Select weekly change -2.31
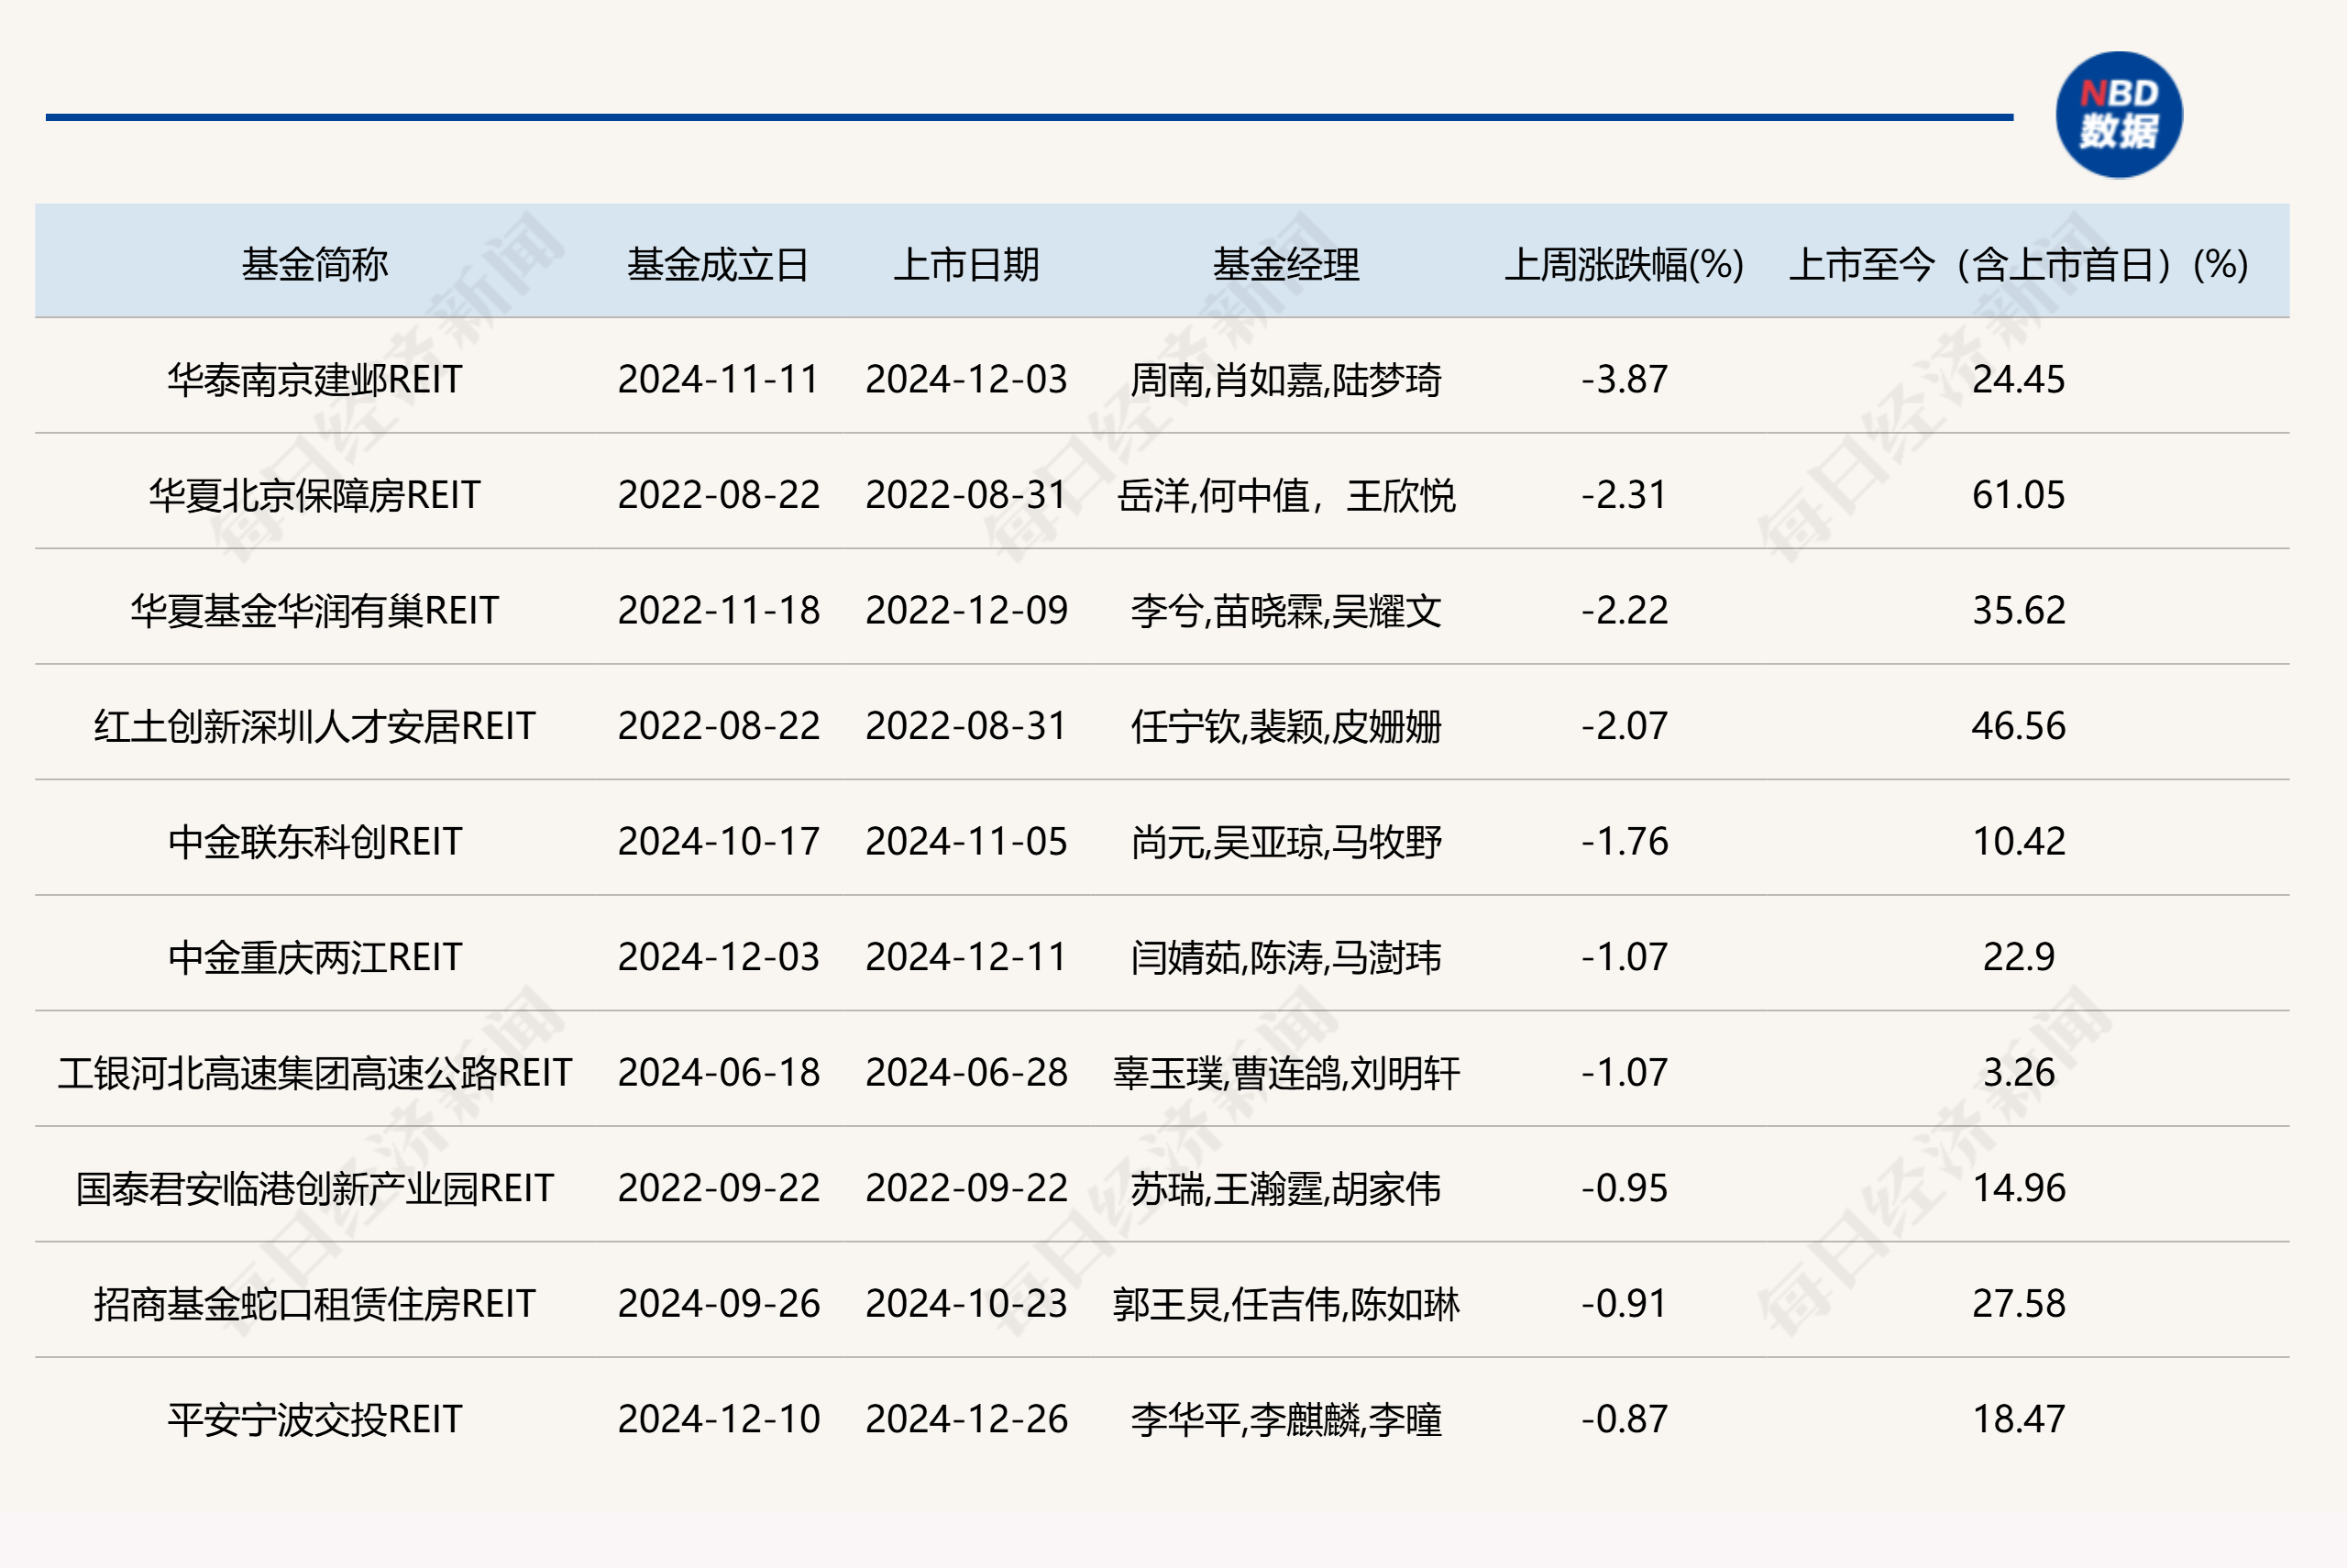The image size is (2347, 1568). point(1625,495)
